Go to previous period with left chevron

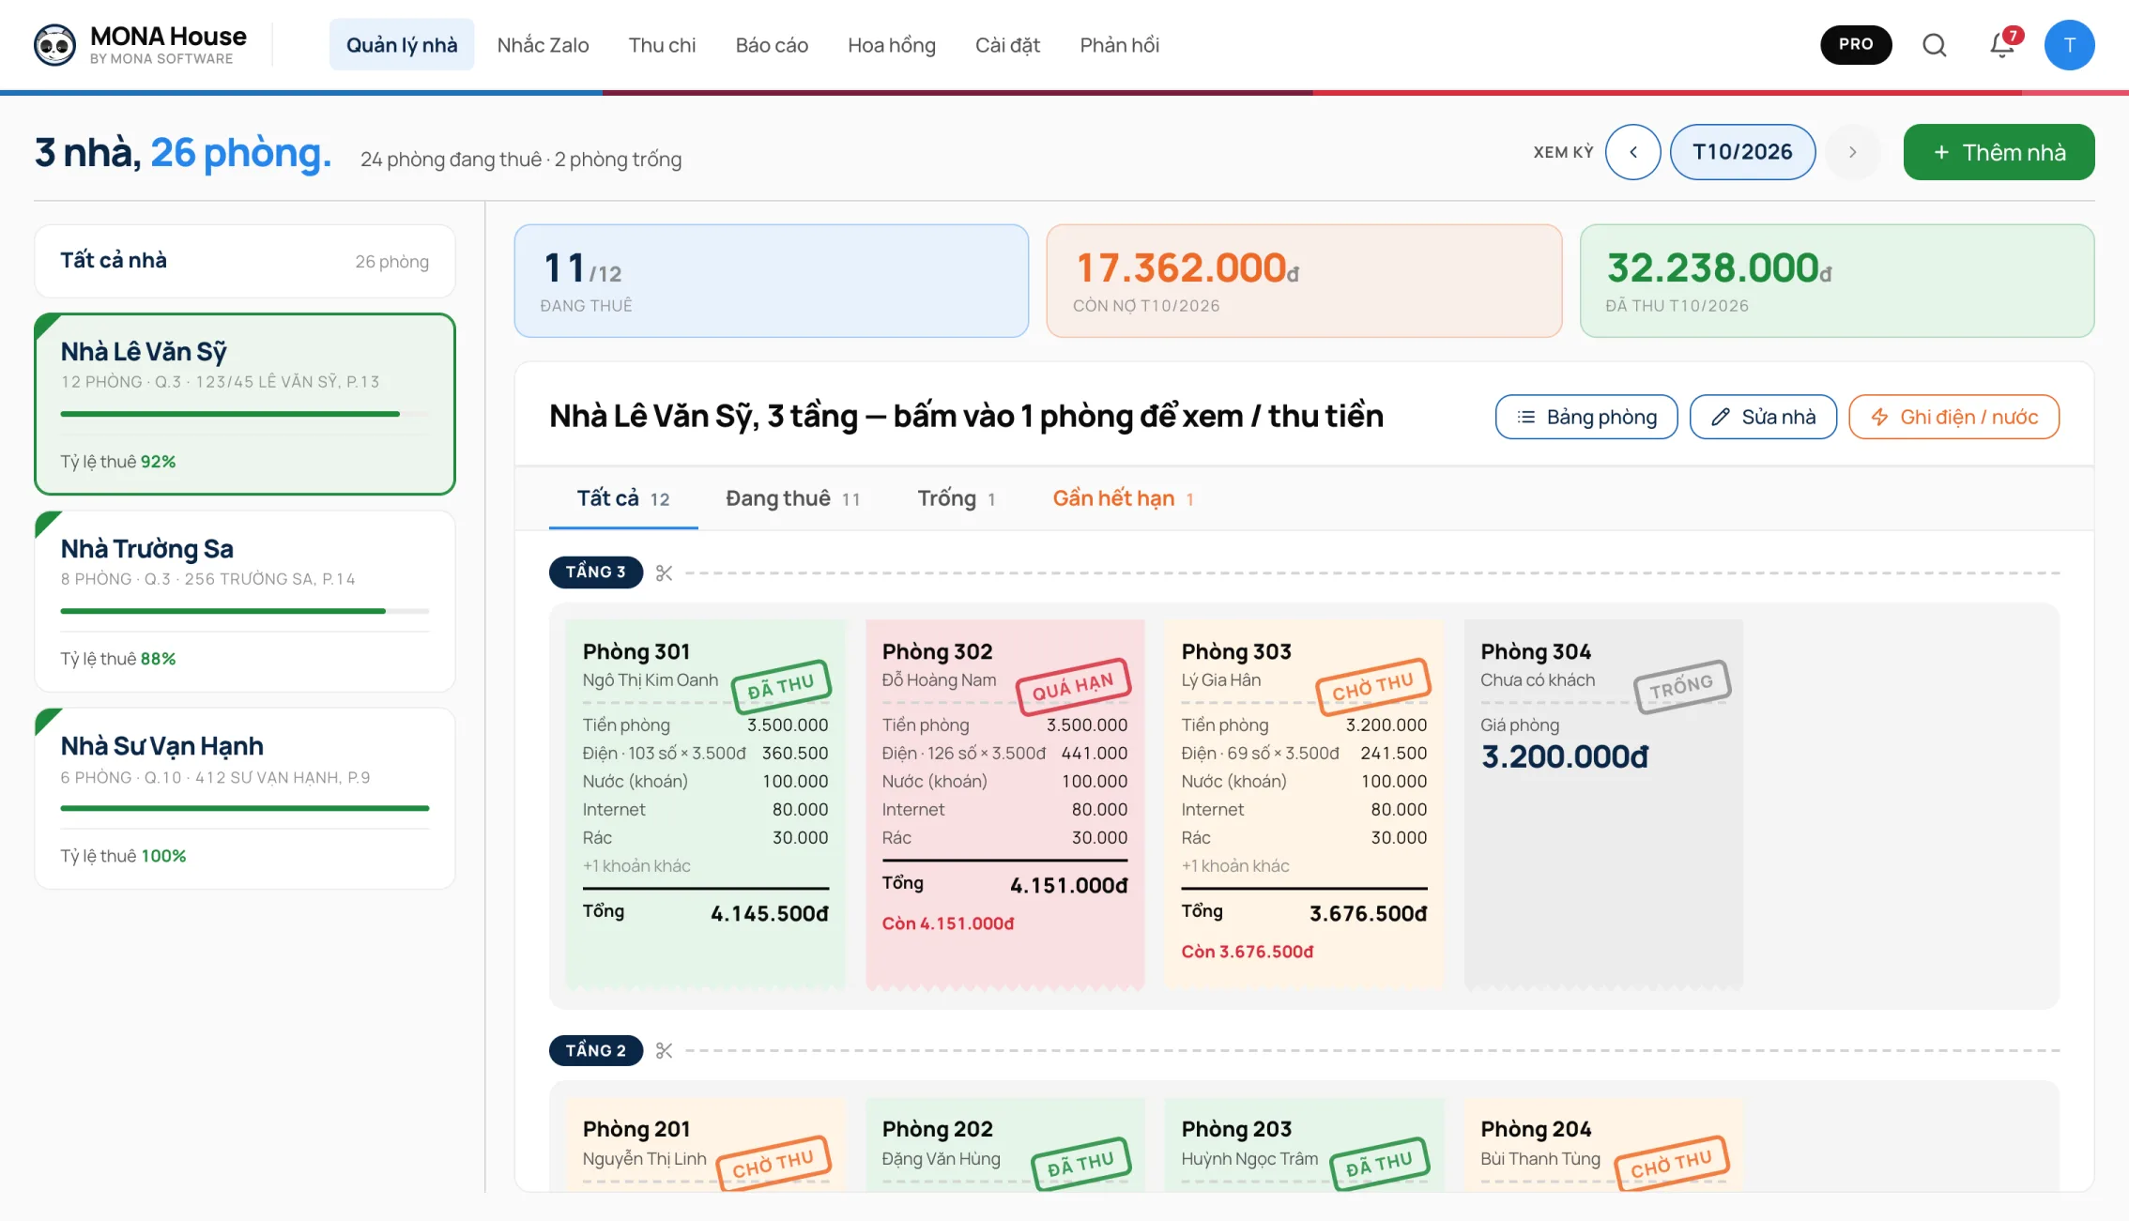click(1633, 152)
